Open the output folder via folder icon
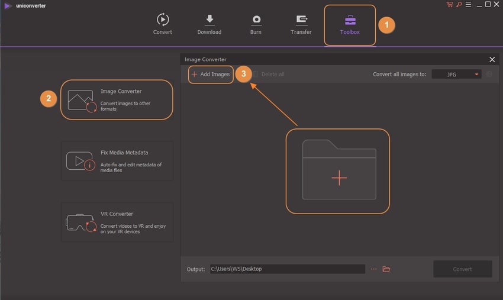Screen dimensions: 503x300 (x=386, y=269)
